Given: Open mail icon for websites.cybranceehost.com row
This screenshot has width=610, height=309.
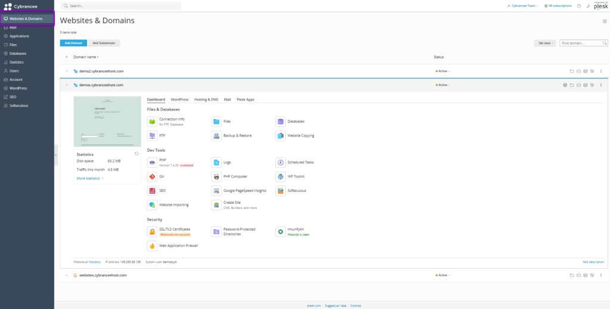Looking at the screenshot, I should coord(578,275).
